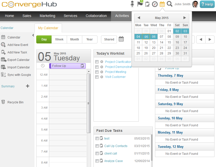Screen dimensions: 216x167
Task: Check the client call checkbox
Action: pyautogui.click(x=97, y=153)
